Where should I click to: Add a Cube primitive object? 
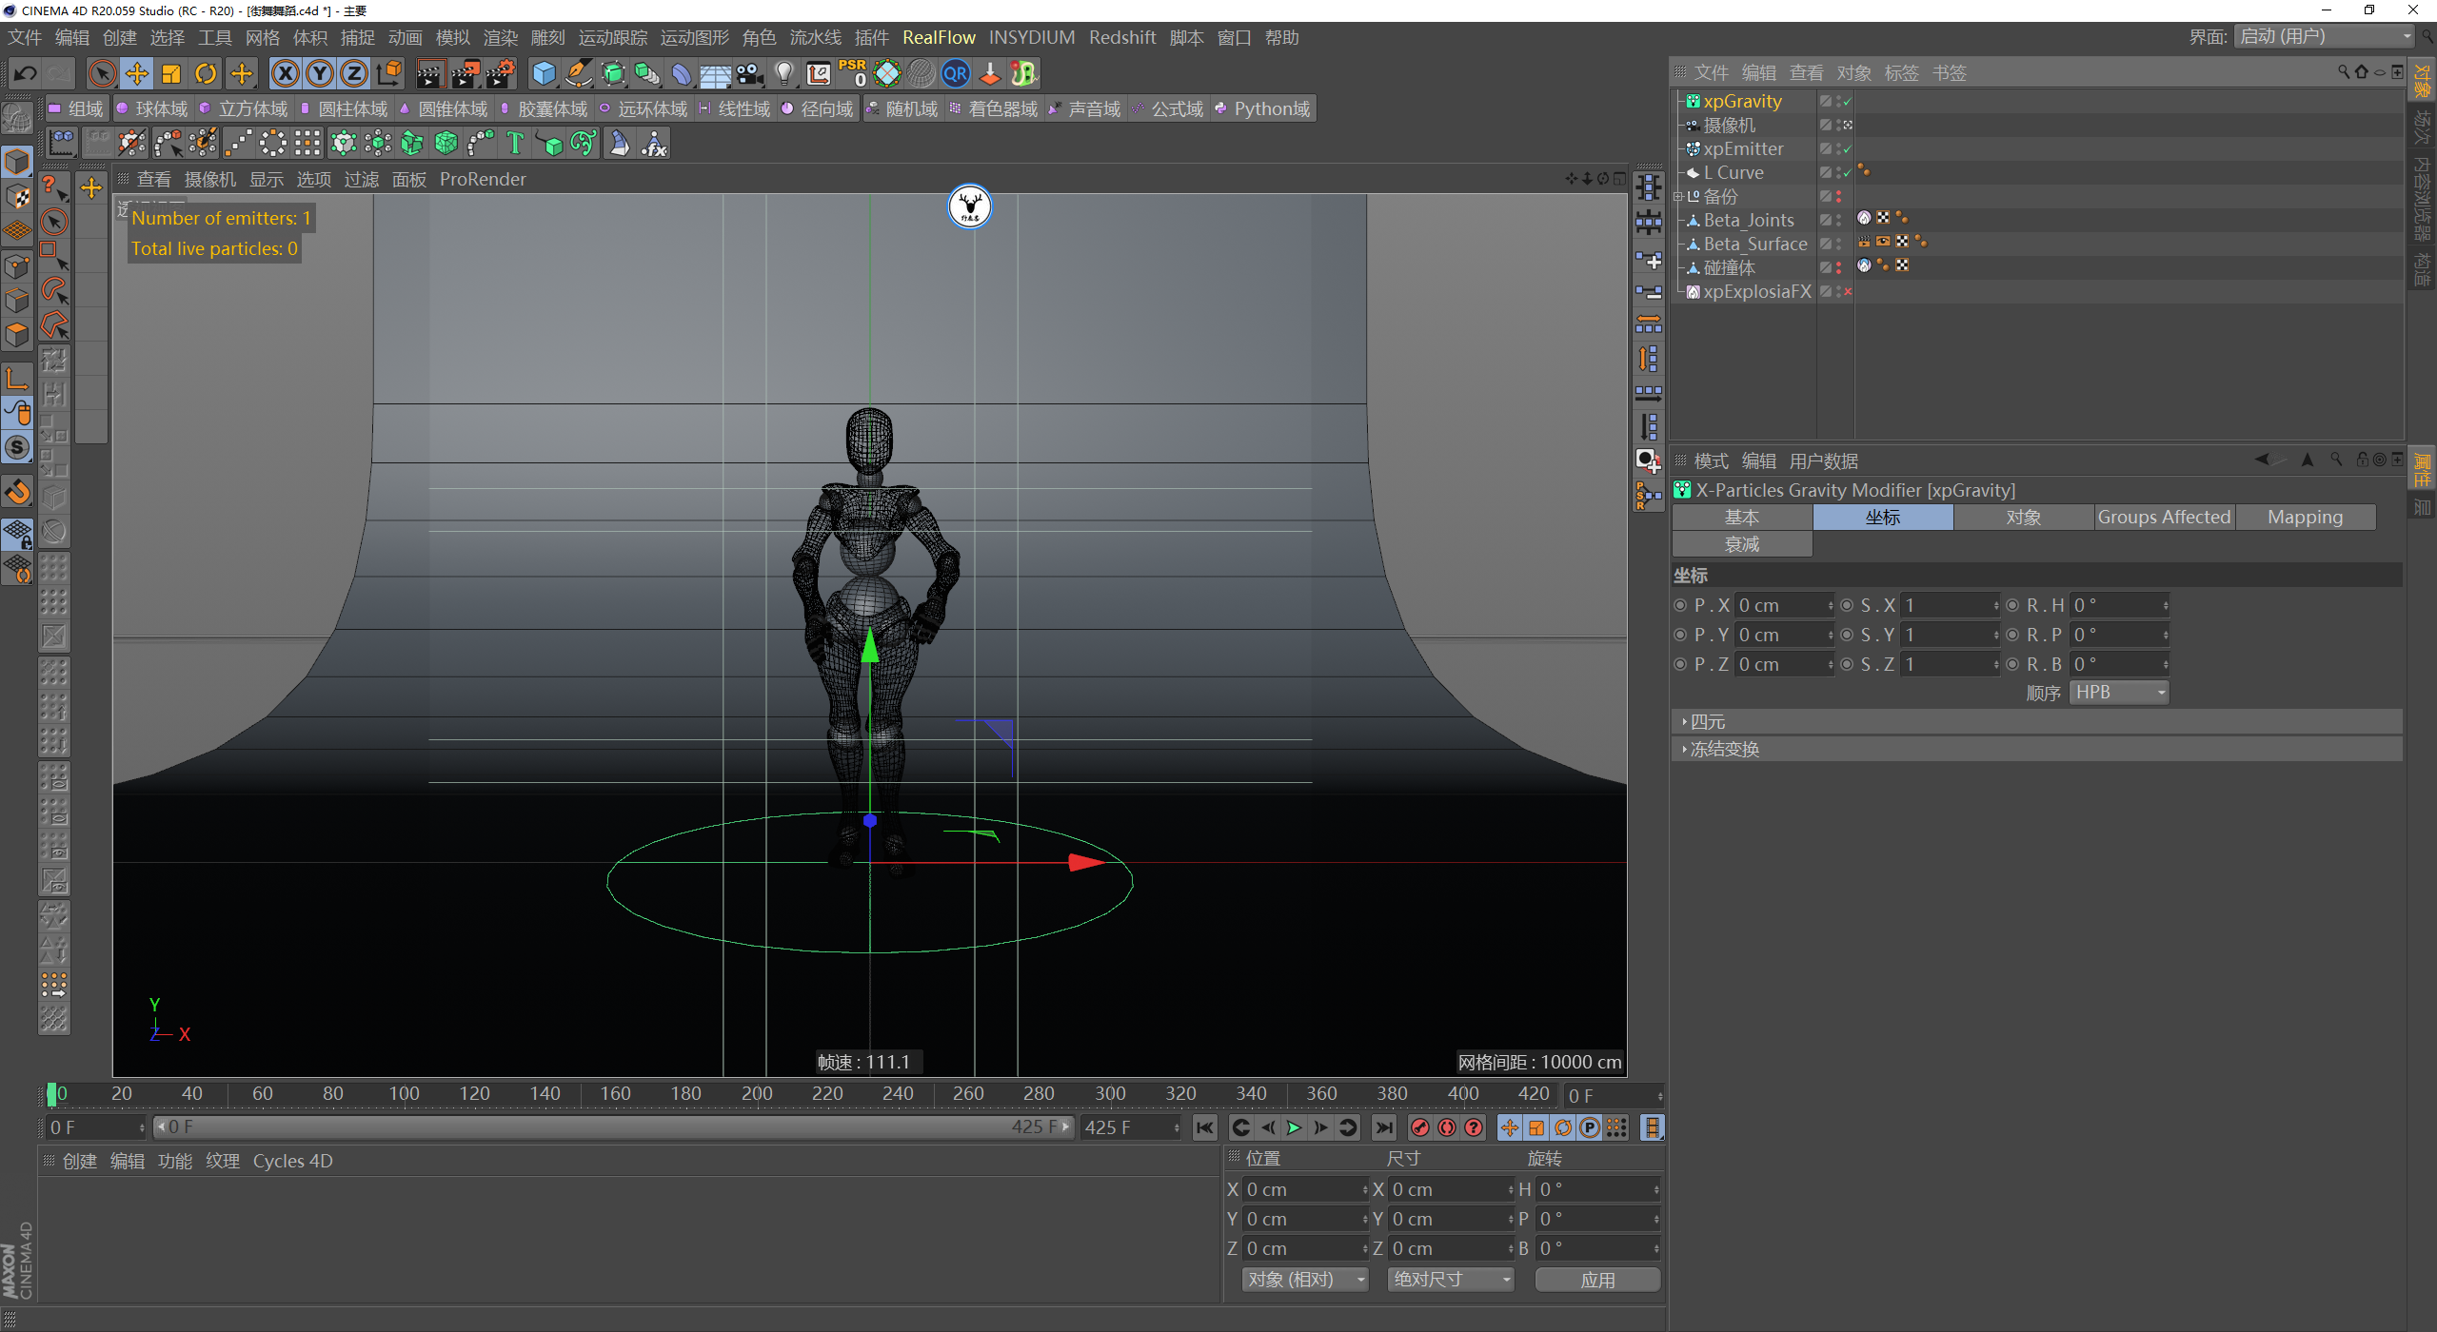(x=544, y=73)
